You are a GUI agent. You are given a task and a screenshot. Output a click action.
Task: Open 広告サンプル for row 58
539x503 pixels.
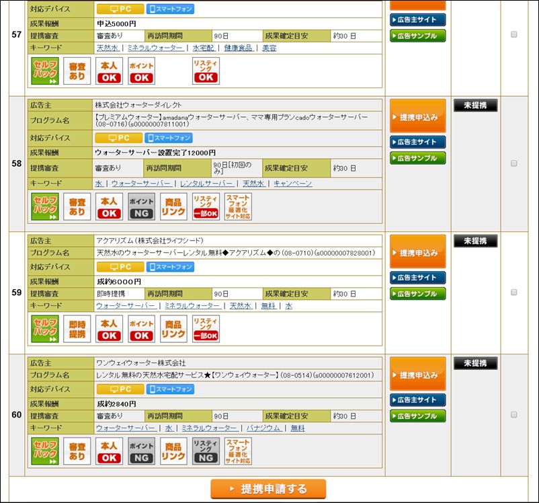point(417,158)
